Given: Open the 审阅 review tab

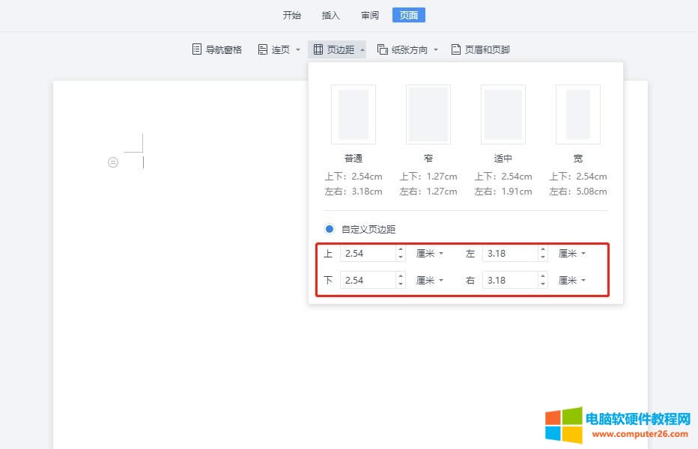Looking at the screenshot, I should 369,15.
